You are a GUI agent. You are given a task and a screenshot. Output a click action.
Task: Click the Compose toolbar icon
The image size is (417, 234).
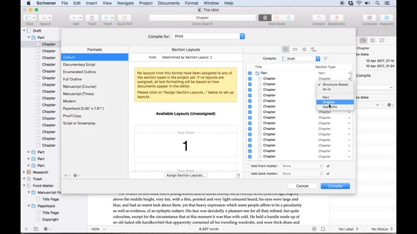click(369, 18)
